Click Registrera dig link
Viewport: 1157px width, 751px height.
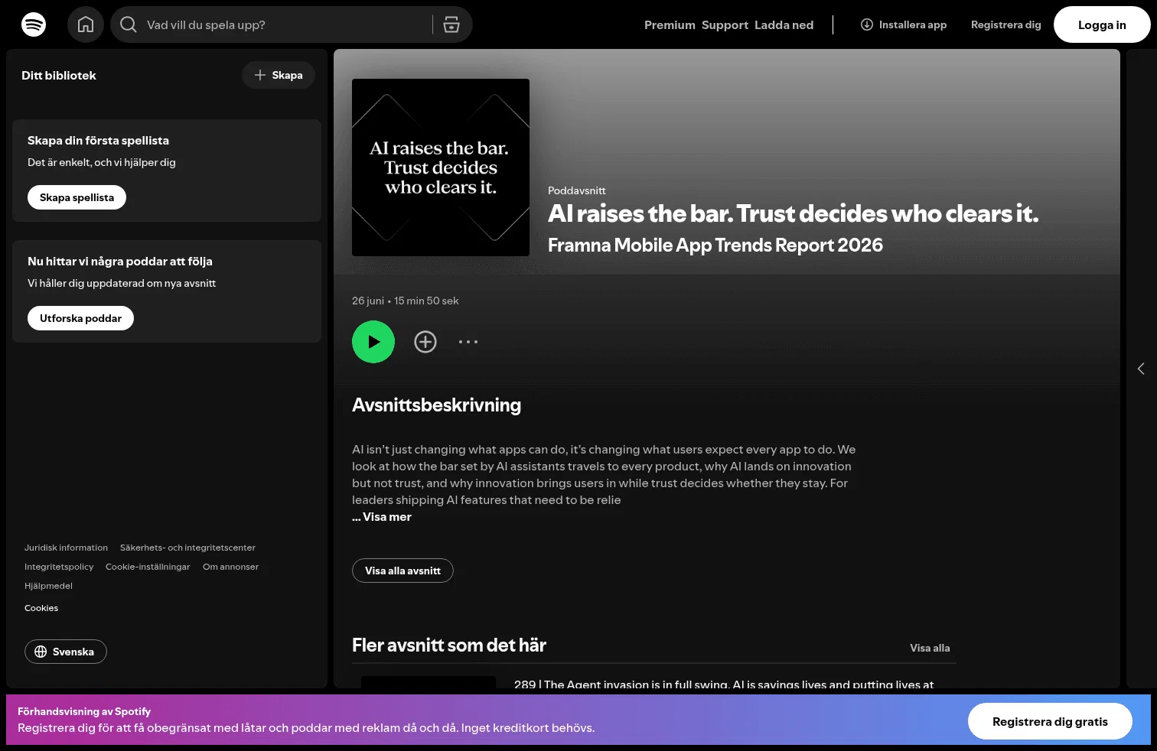tap(1006, 24)
